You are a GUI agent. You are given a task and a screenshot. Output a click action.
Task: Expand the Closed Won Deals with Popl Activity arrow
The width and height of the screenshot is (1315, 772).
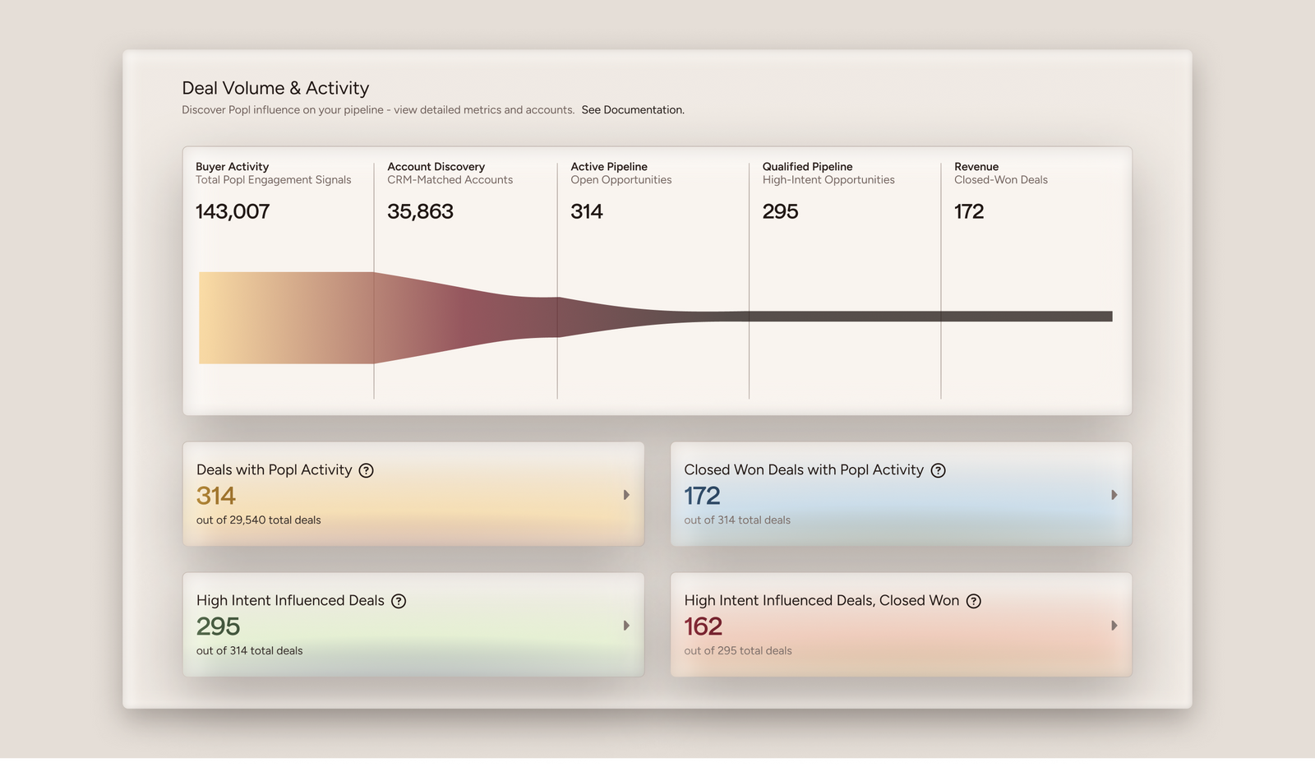1114,495
